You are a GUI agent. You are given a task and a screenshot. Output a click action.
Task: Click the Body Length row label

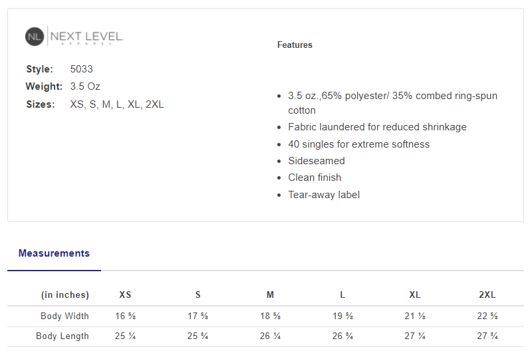click(x=63, y=336)
